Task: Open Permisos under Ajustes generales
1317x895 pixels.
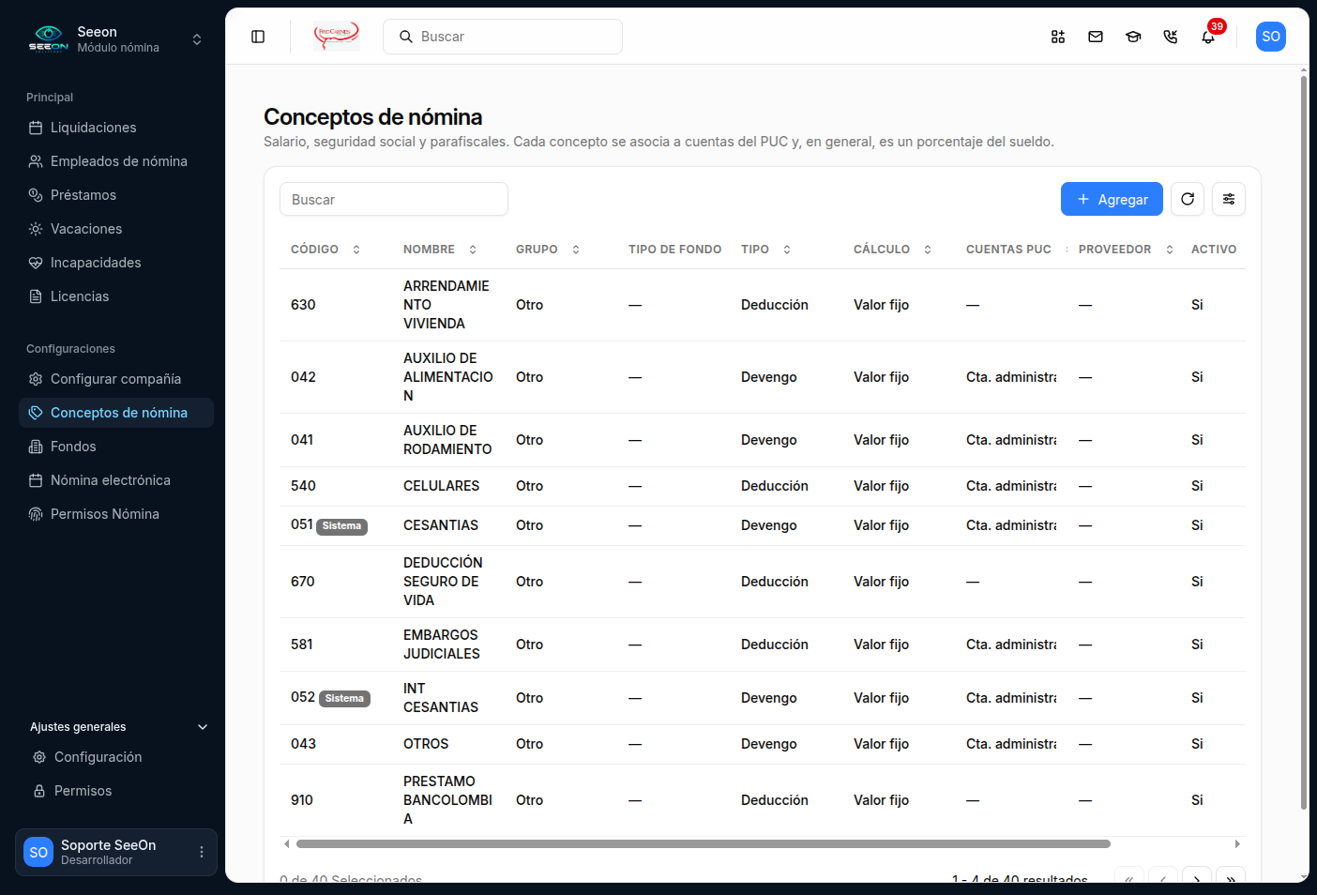Action: pyautogui.click(x=118, y=791)
